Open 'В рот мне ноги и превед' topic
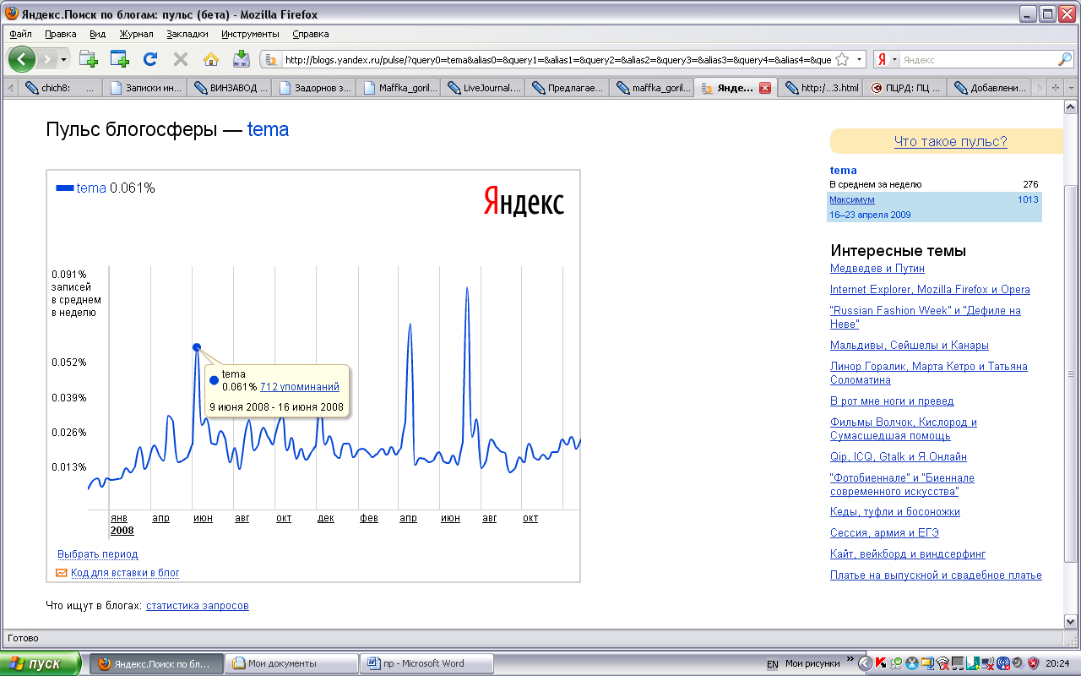This screenshot has height=676, width=1081. 891,401
